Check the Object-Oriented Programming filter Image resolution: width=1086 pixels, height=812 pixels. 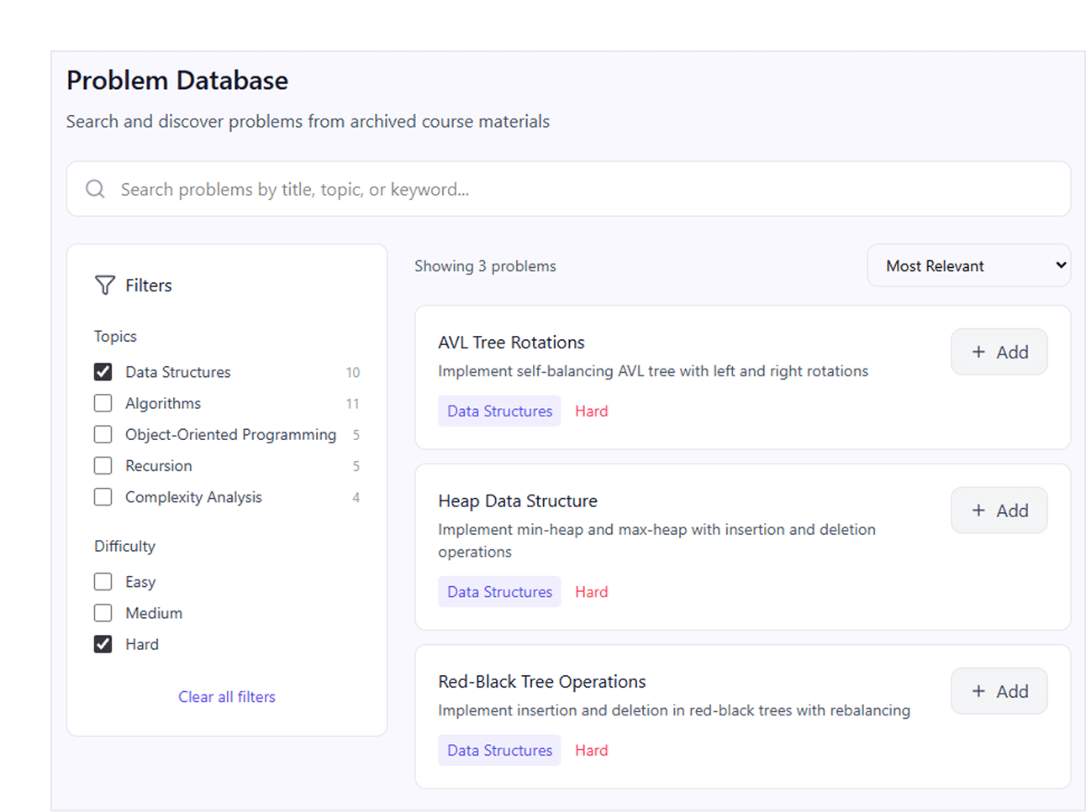(103, 434)
